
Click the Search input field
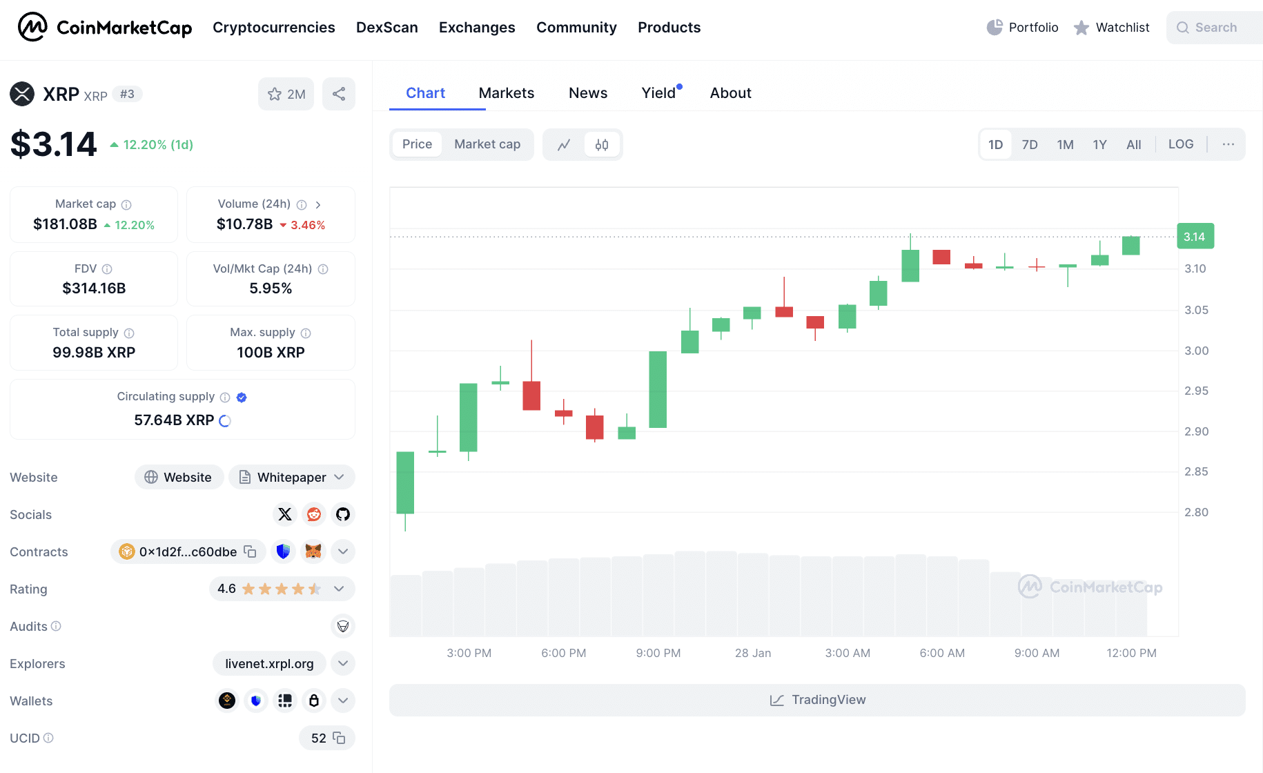click(1215, 28)
